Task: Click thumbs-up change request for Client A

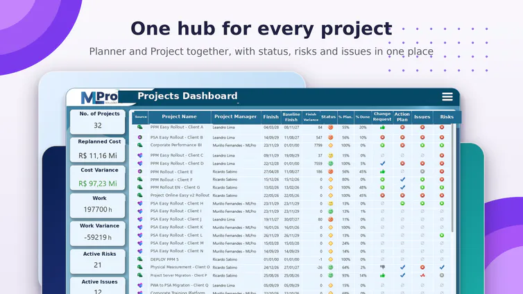Action: (x=382, y=128)
